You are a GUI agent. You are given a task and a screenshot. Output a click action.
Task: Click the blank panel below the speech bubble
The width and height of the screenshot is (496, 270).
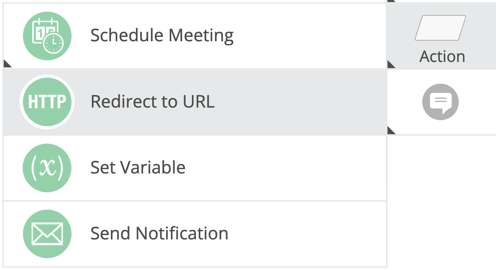tap(441, 199)
